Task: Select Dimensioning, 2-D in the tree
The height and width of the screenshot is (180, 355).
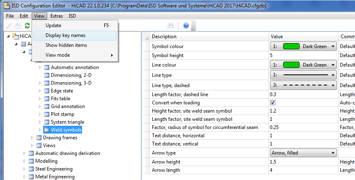Action: 71,75
